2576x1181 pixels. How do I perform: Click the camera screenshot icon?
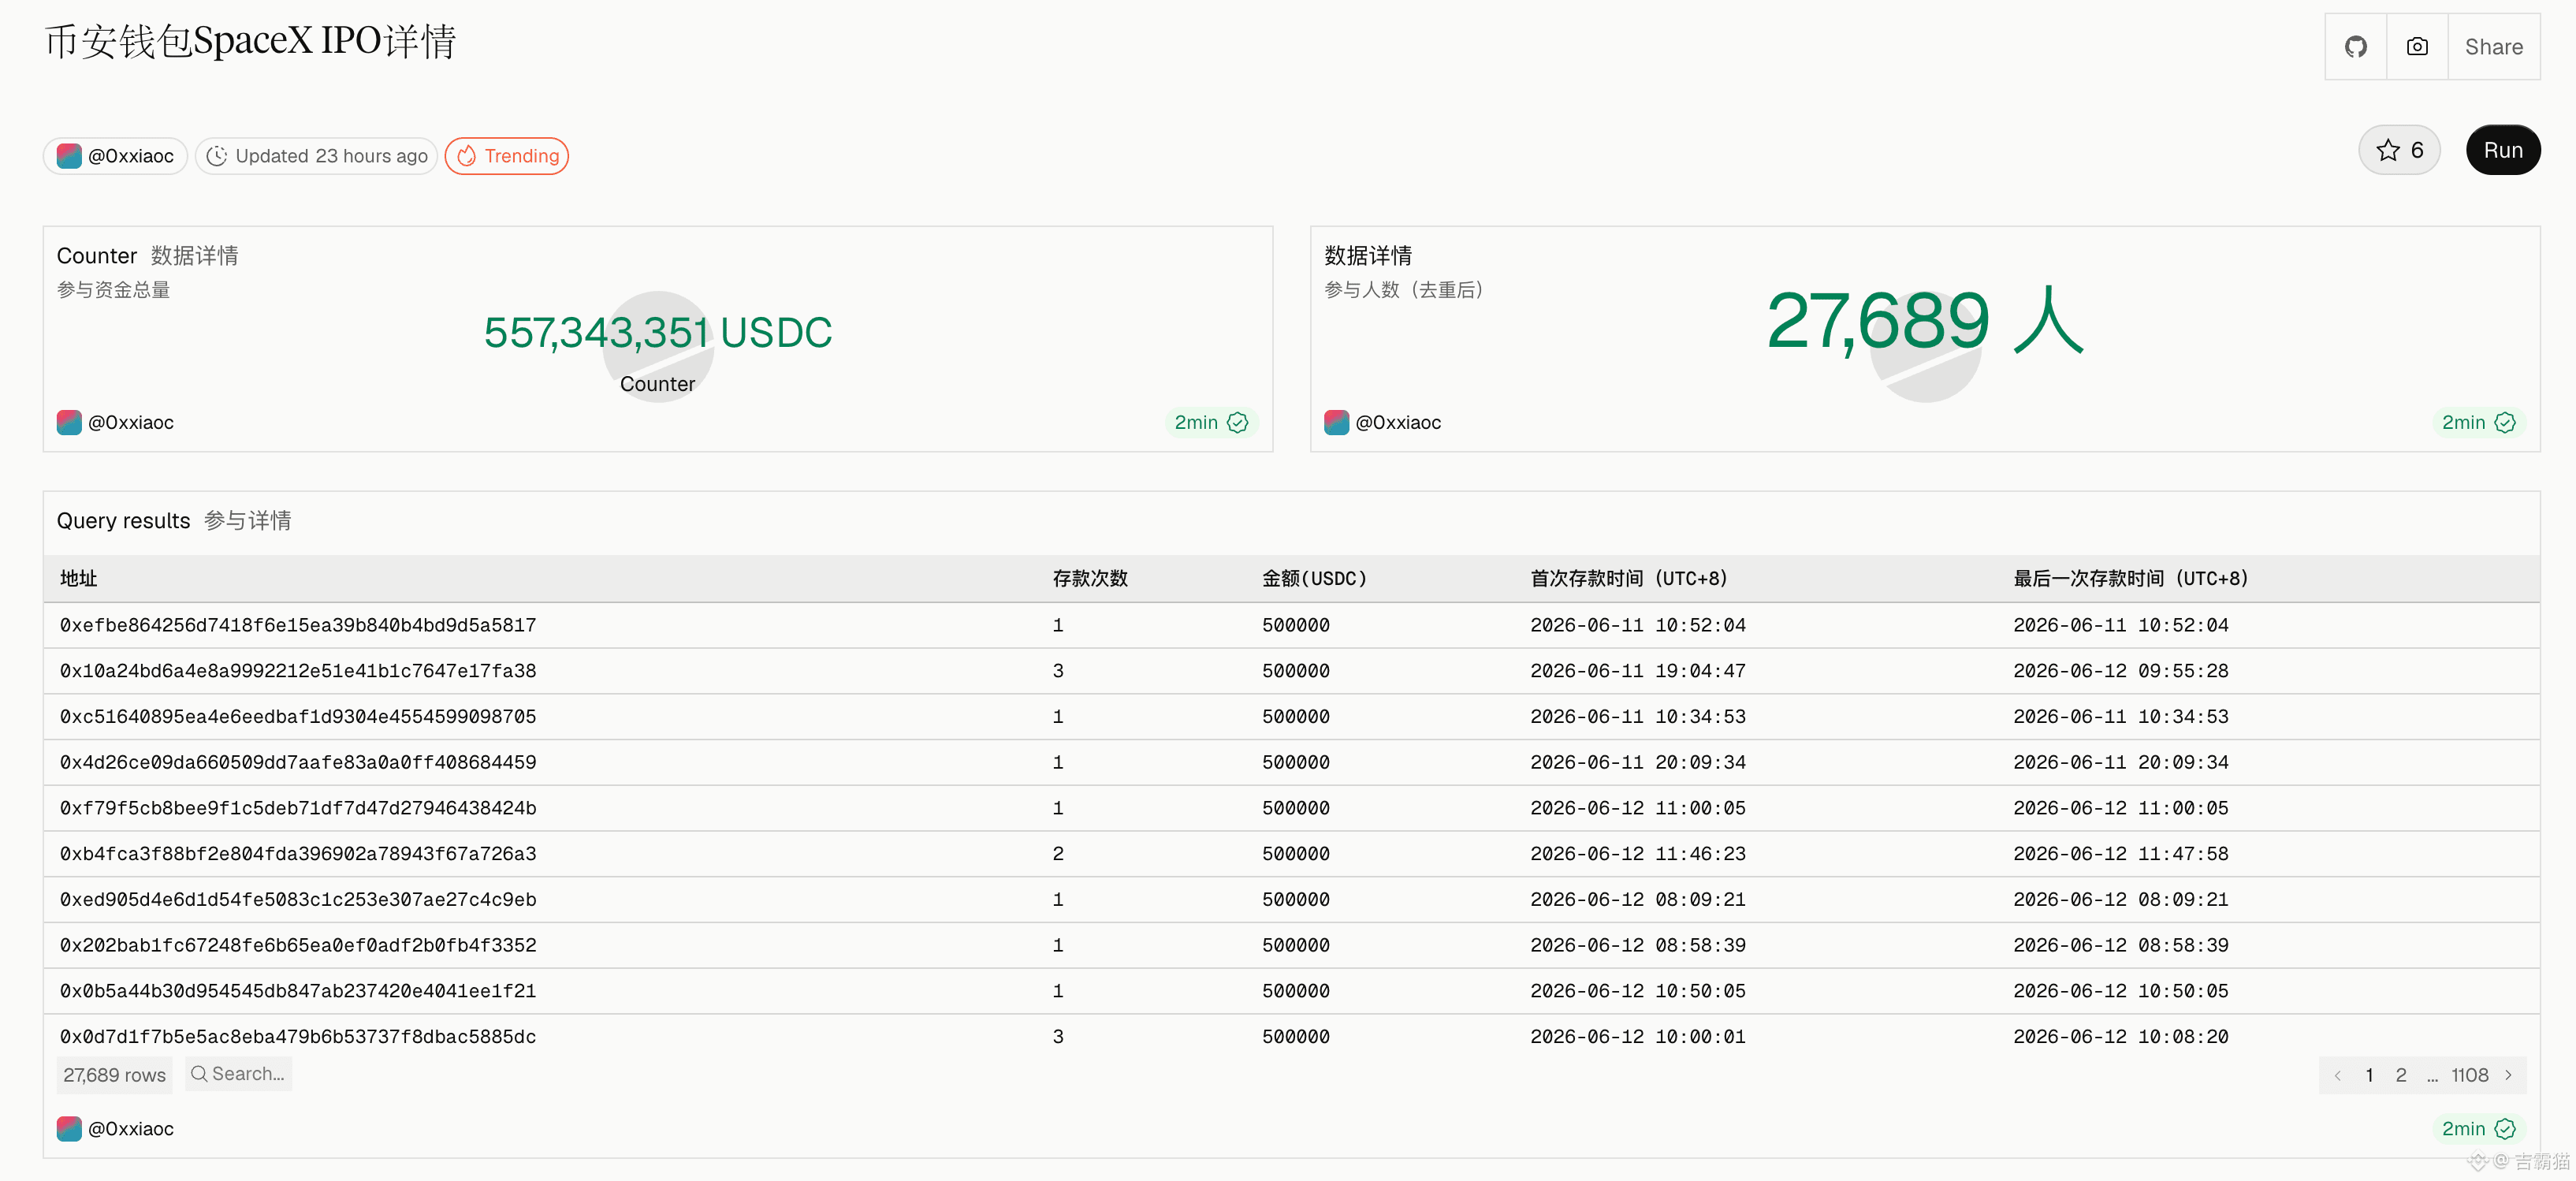(2417, 47)
